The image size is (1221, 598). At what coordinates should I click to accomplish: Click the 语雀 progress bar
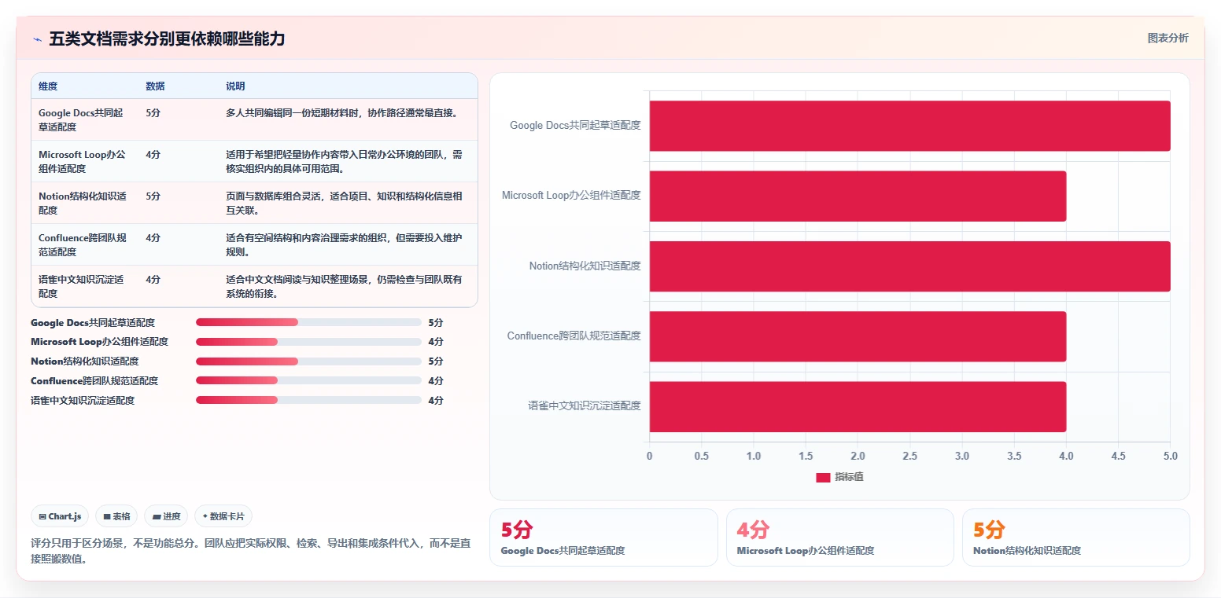pos(308,401)
